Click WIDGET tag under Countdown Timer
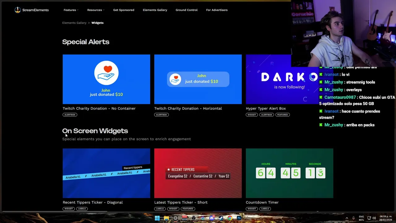396x223 pixels. point(252,209)
